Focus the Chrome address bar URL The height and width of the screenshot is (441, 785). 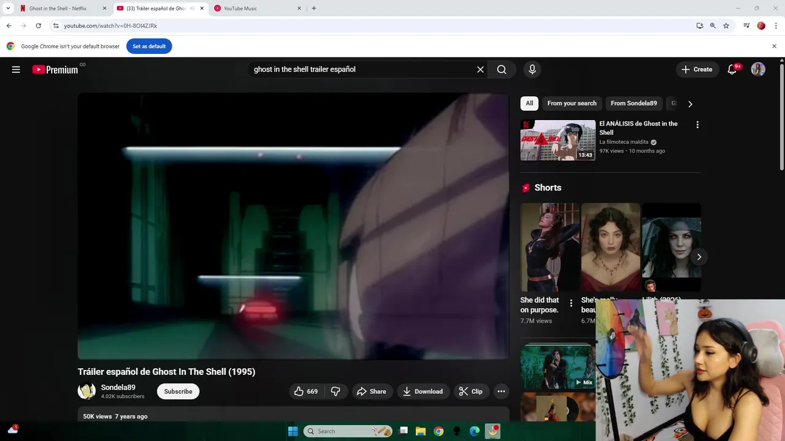tap(110, 26)
